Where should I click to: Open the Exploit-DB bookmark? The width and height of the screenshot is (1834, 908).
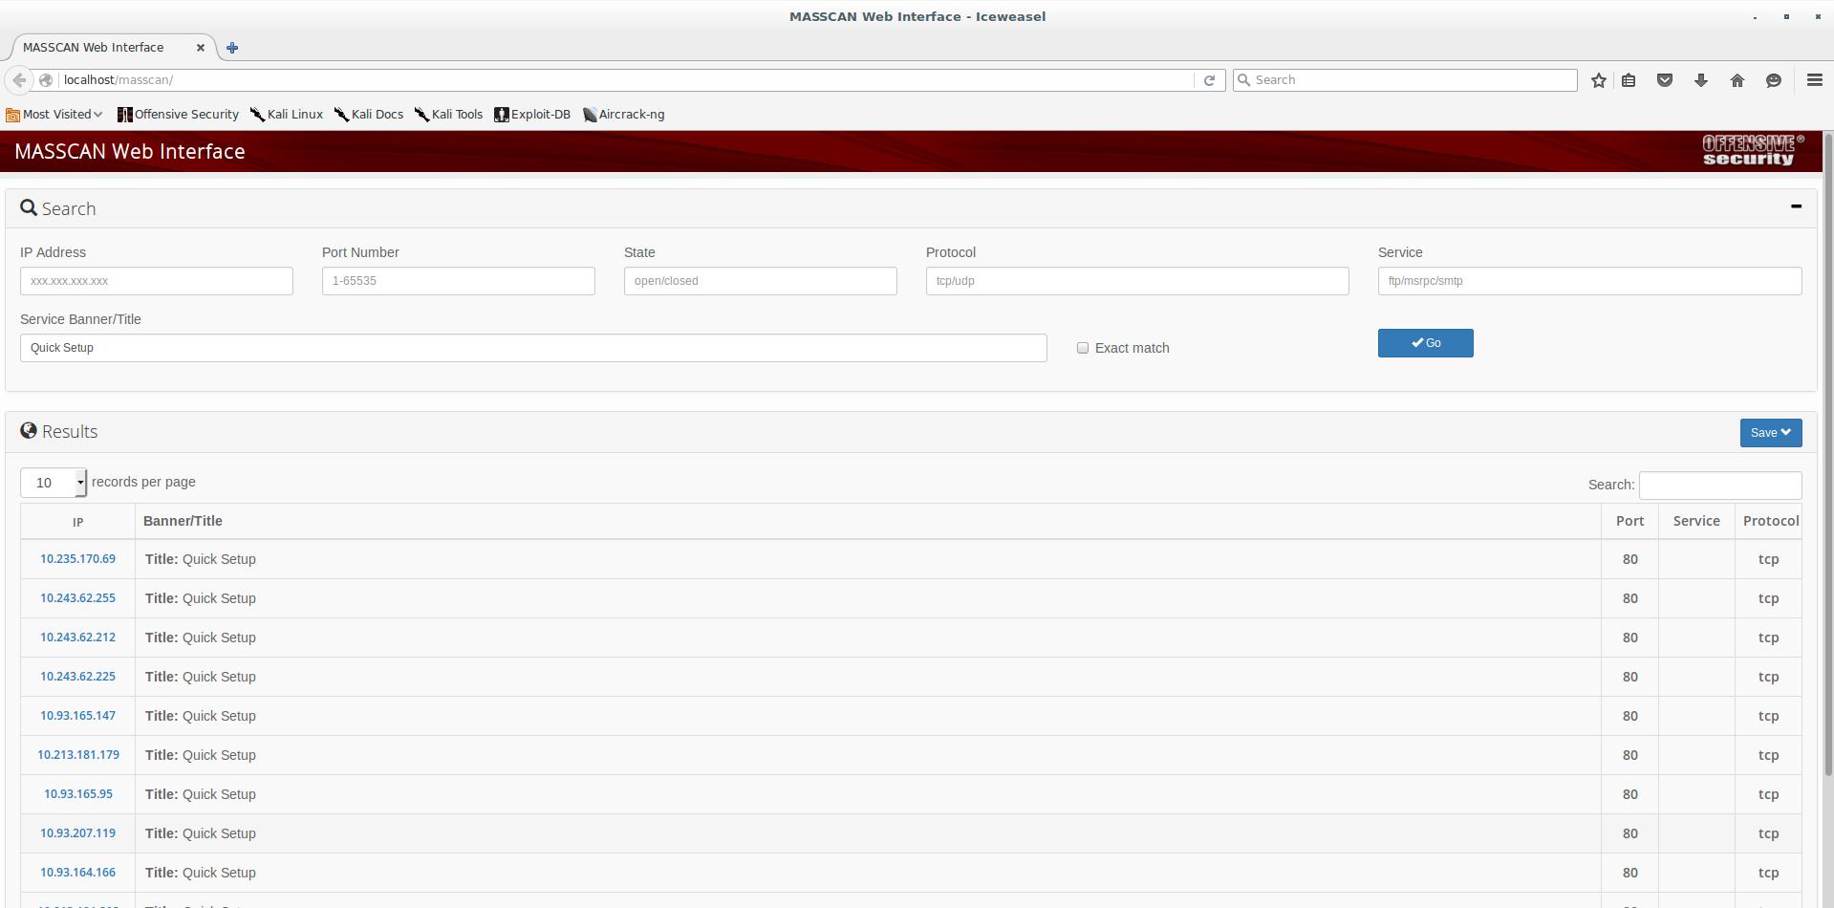coord(532,115)
